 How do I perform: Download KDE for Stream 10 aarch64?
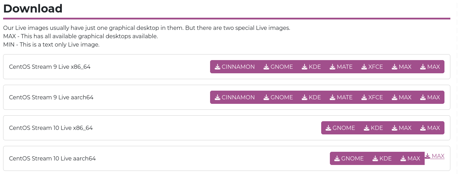coord(382,158)
